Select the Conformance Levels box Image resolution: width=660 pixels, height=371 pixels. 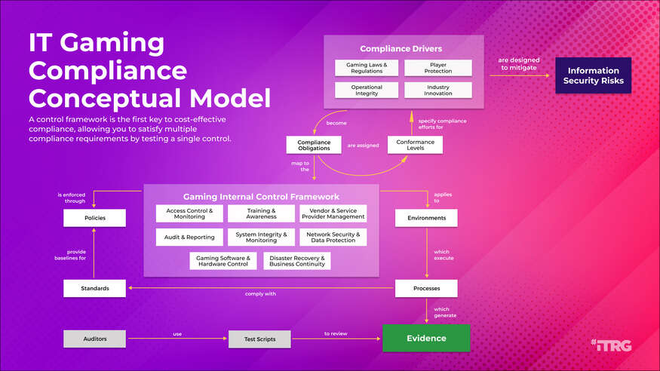click(x=415, y=145)
